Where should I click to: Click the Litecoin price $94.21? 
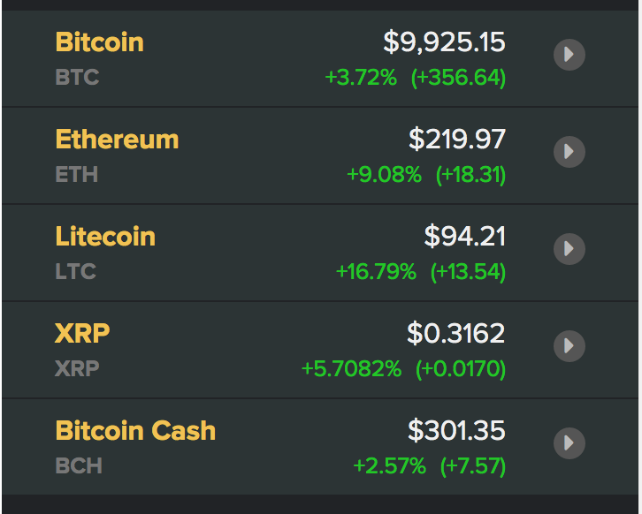465,237
